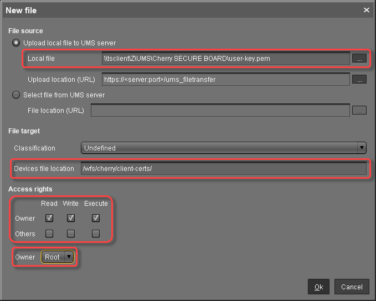The height and width of the screenshot is (301, 376).
Task: Enable Others Execute permission
Action: tap(96, 233)
